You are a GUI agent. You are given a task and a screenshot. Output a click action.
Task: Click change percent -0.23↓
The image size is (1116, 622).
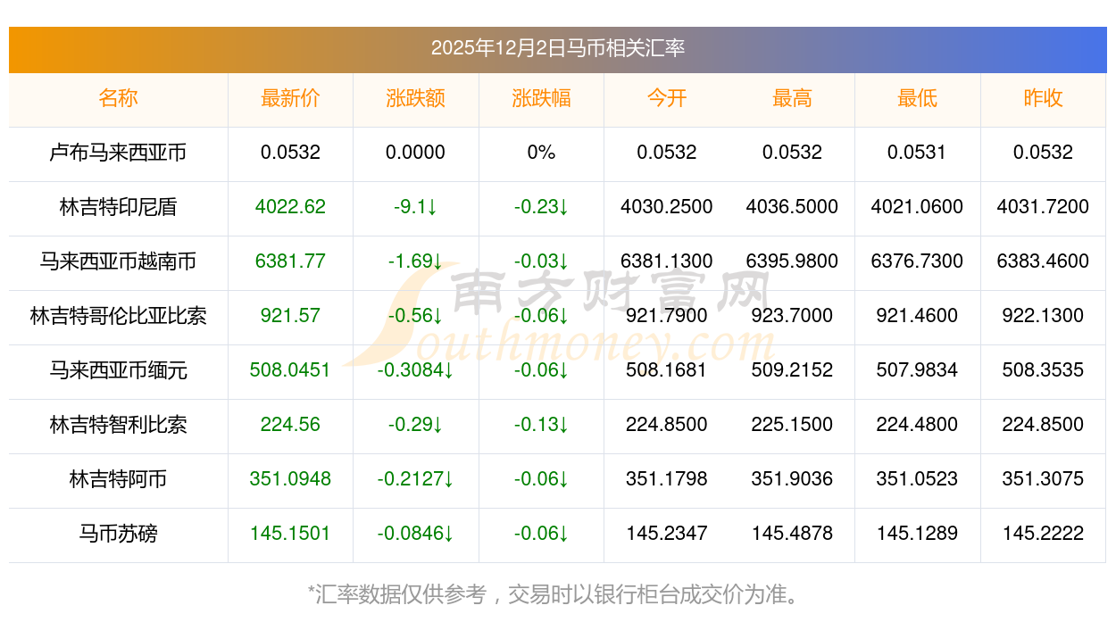tap(541, 207)
